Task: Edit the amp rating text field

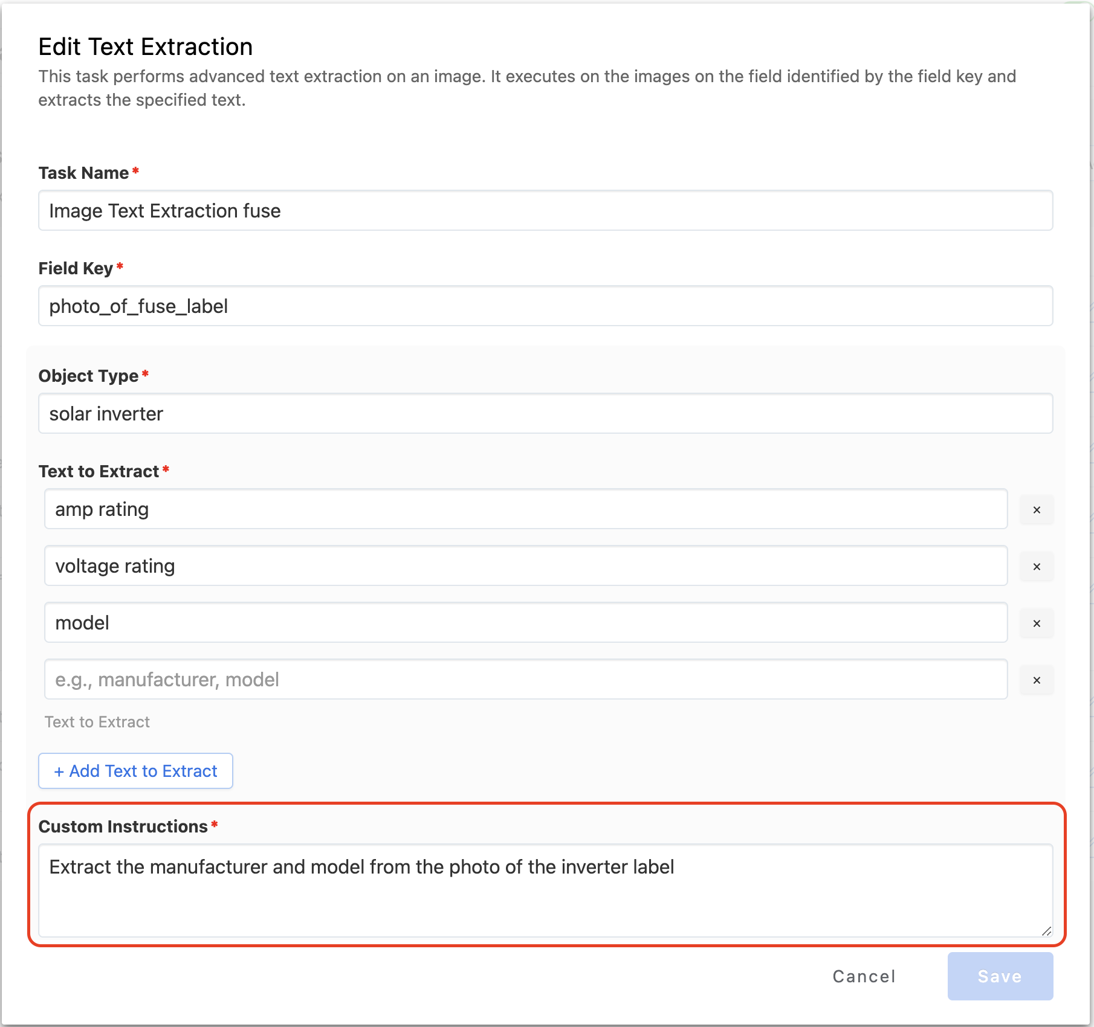Action: tap(525, 509)
